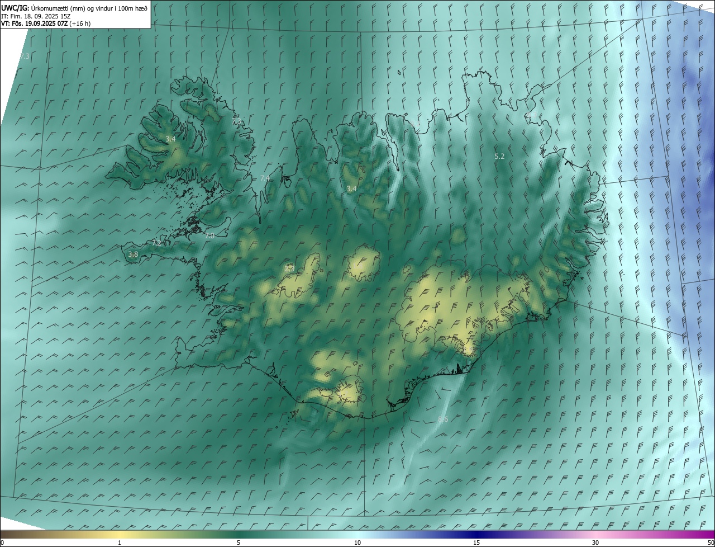Click the 8.6 value off the south coast
The image size is (715, 547).
[443, 419]
